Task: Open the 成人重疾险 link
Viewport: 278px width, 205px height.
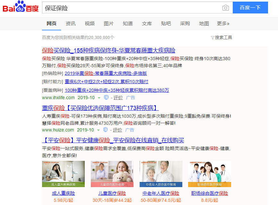Action: point(63,193)
